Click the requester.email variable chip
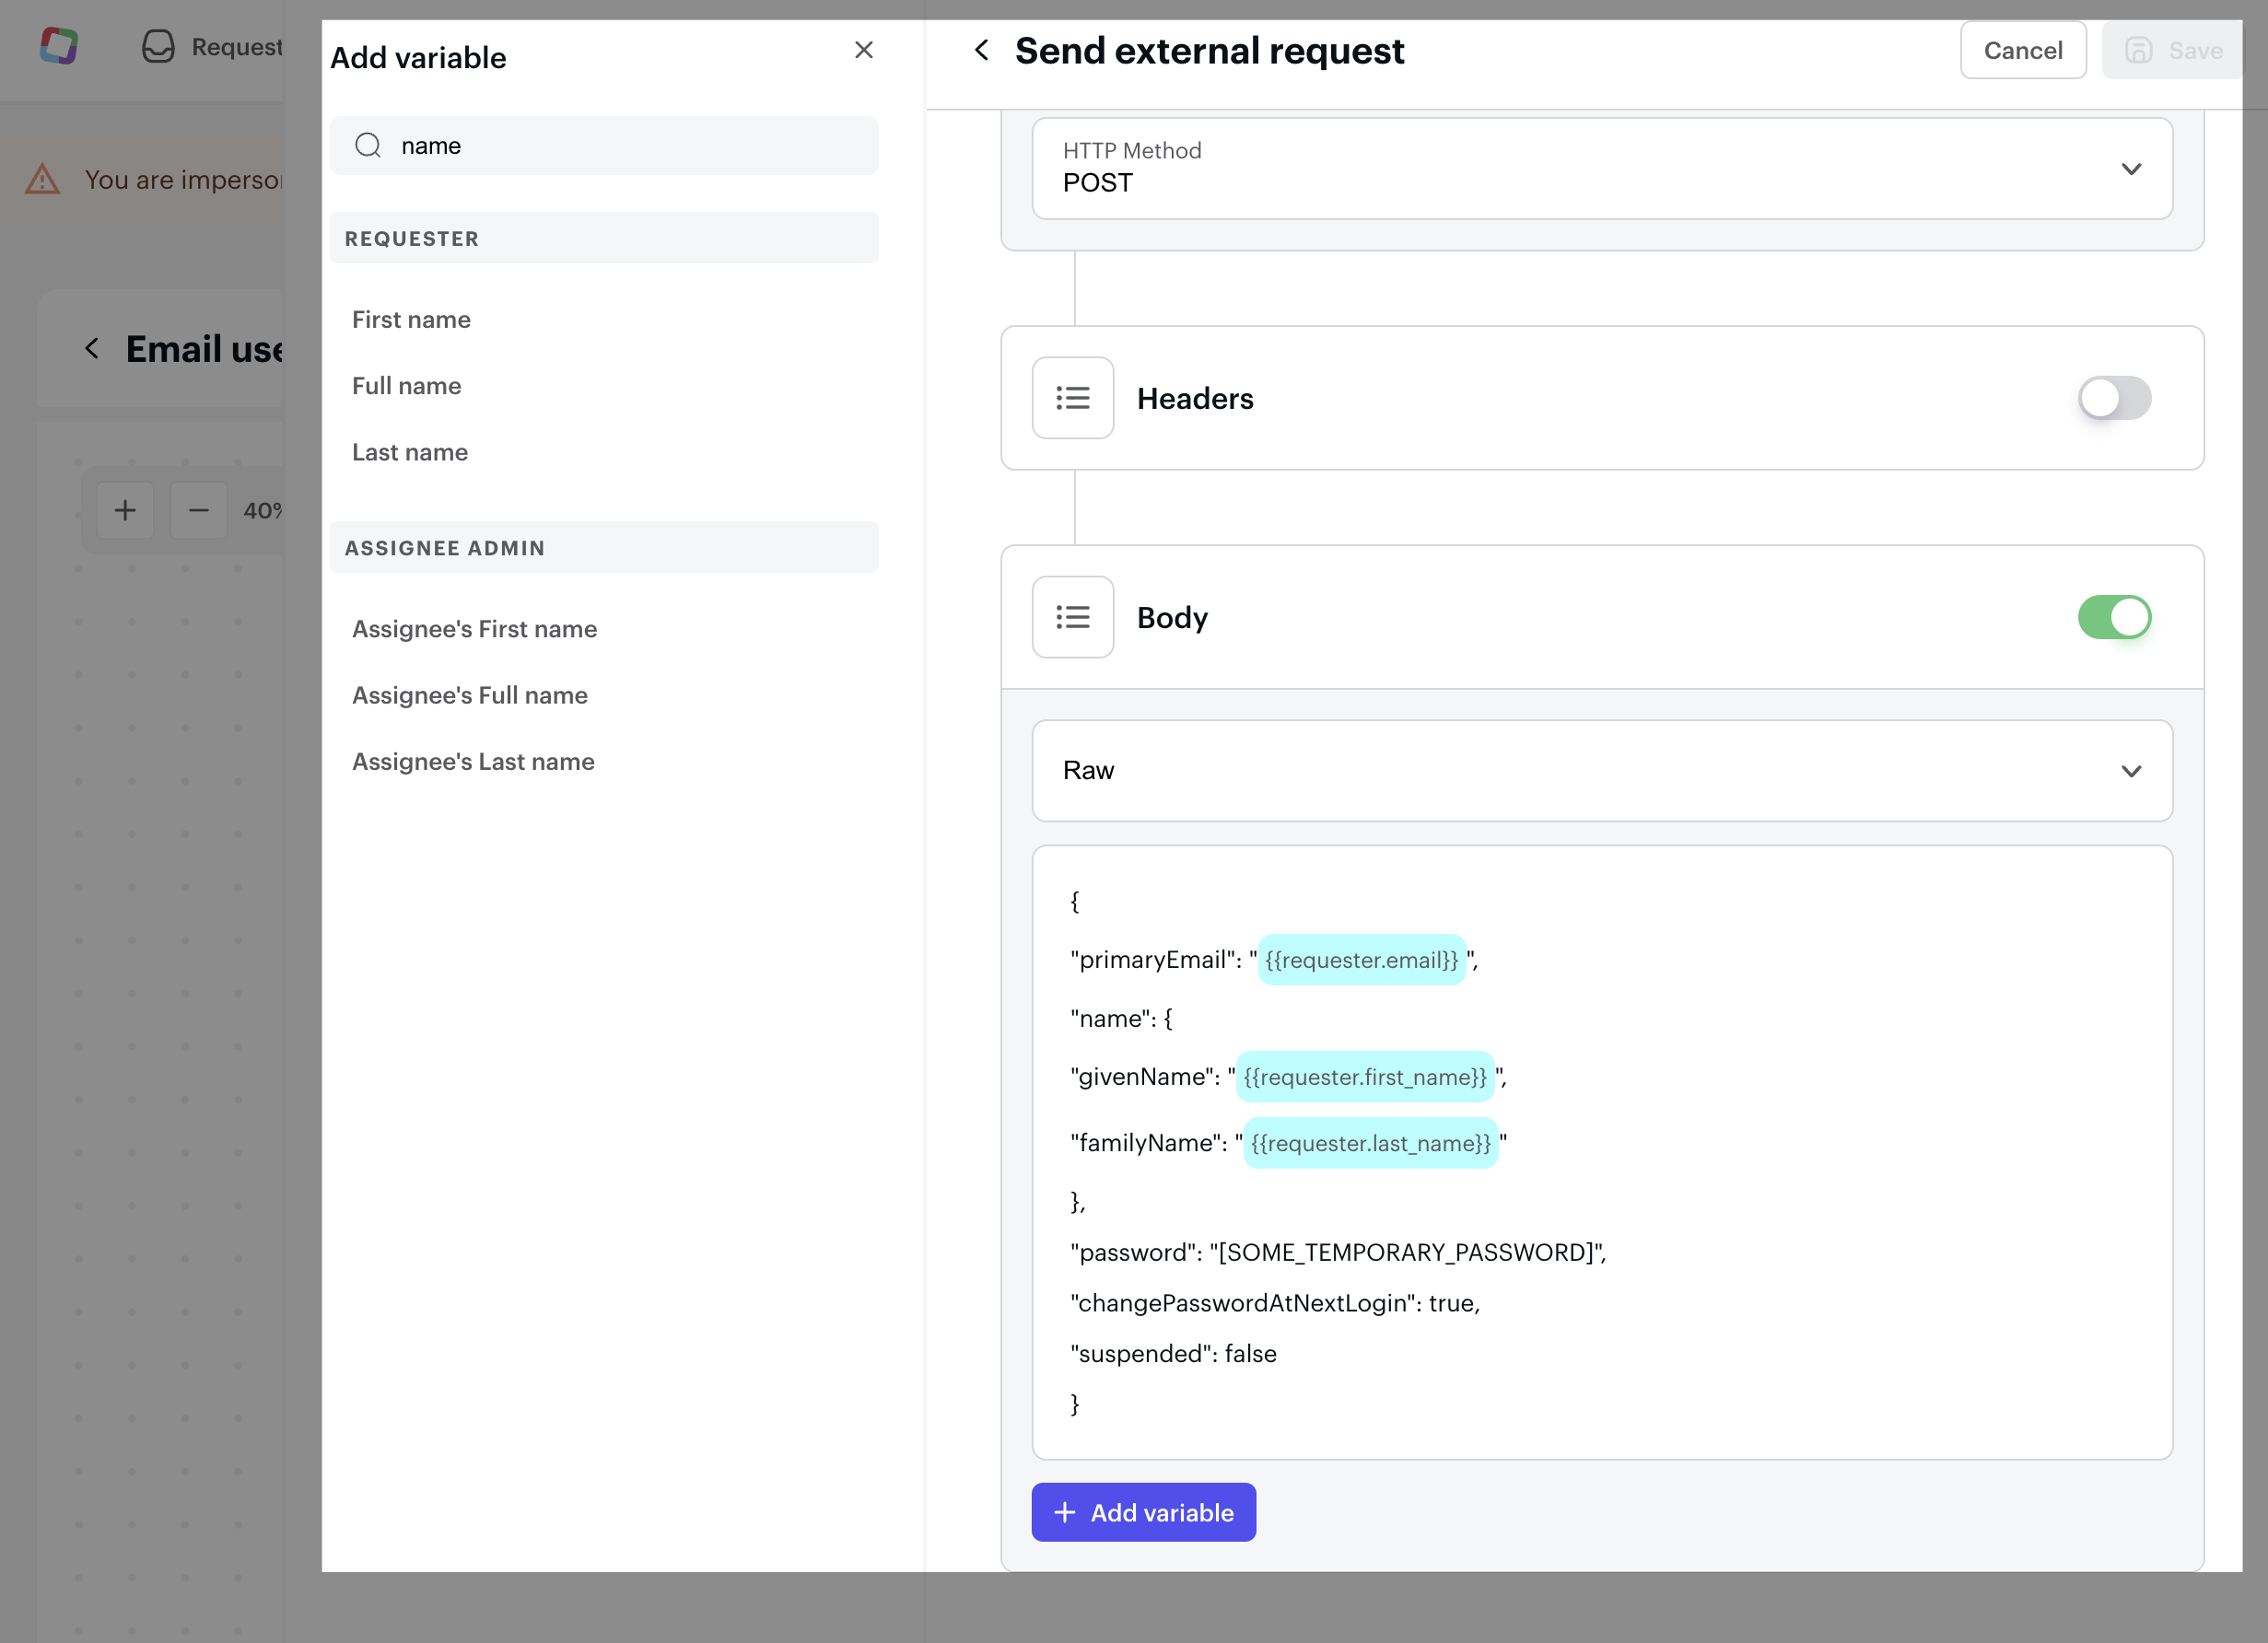This screenshot has width=2268, height=1643. point(1361,960)
